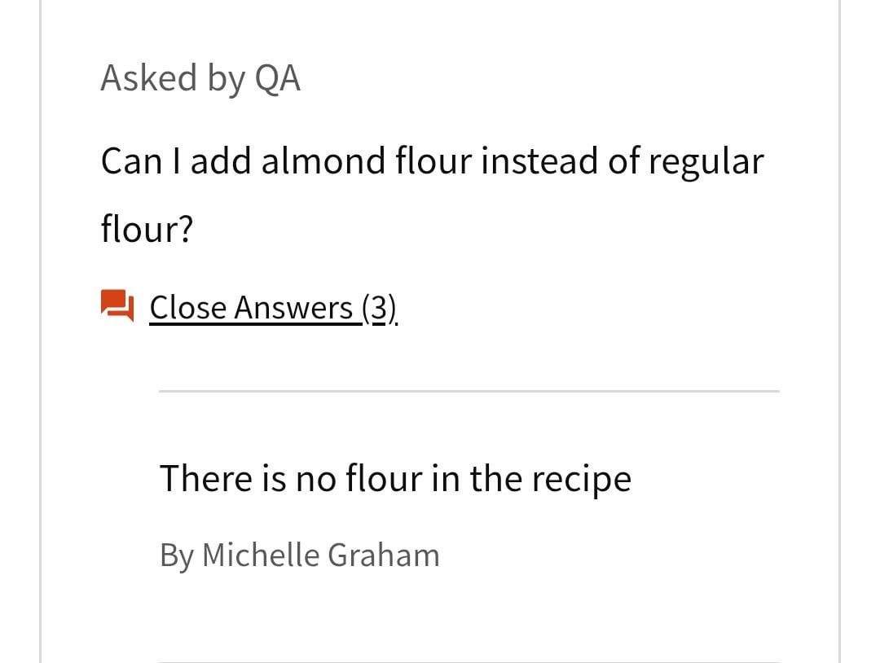Click the divider line below Michelle Graham
Screen dimensions: 880x663
pyautogui.click(x=469, y=661)
